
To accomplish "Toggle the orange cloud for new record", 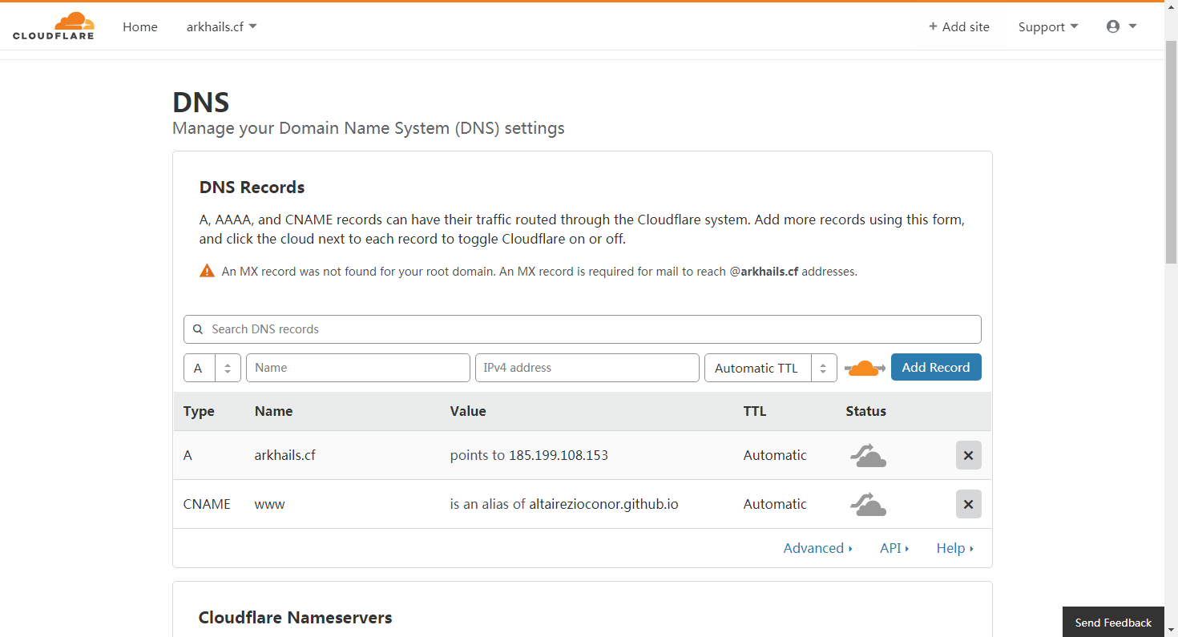I will pyautogui.click(x=864, y=368).
